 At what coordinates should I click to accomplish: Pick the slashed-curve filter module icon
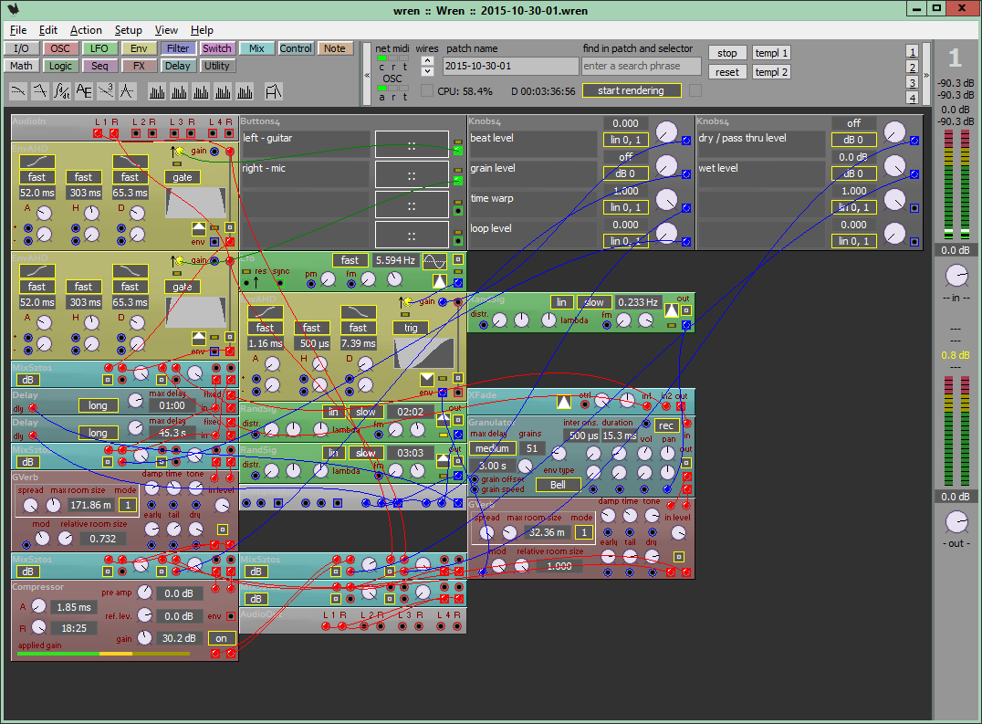(x=40, y=91)
